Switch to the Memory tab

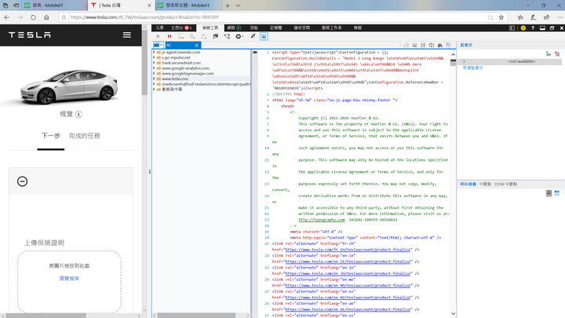[276, 27]
